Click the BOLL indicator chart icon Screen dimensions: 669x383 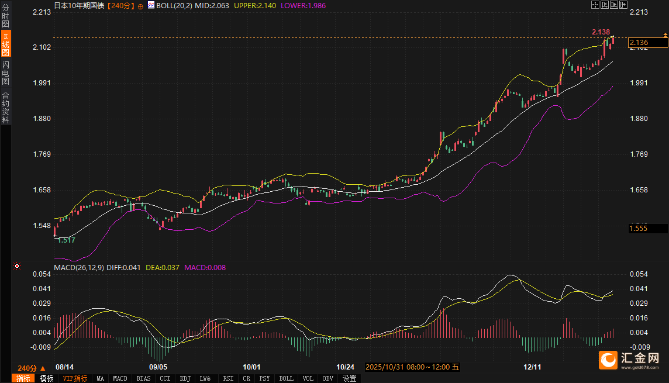[x=150, y=5]
